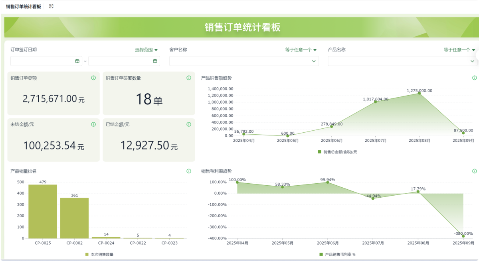Click info icon of 产品销量排名 chart
Image resolution: width=479 pixels, height=261 pixels.
pos(189,171)
